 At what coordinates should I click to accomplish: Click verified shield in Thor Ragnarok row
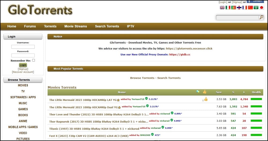[x=172, y=120]
